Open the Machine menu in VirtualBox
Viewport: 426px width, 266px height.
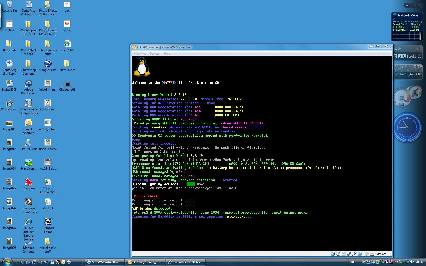click(140, 54)
